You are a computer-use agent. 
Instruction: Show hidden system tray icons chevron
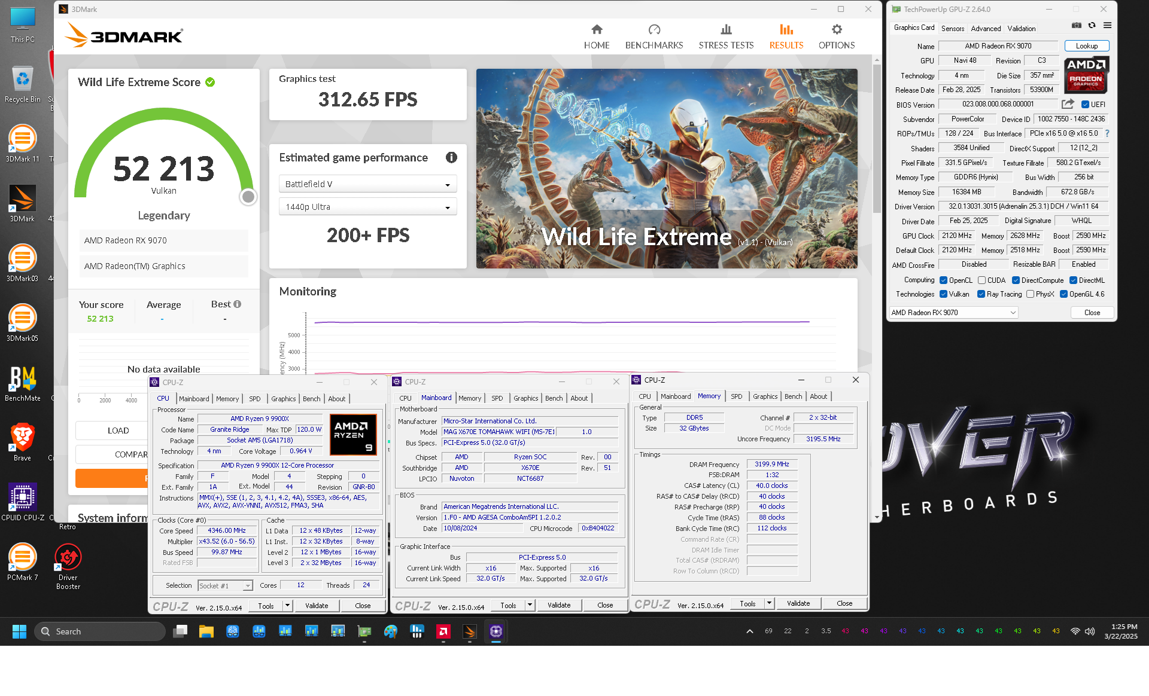click(x=749, y=631)
